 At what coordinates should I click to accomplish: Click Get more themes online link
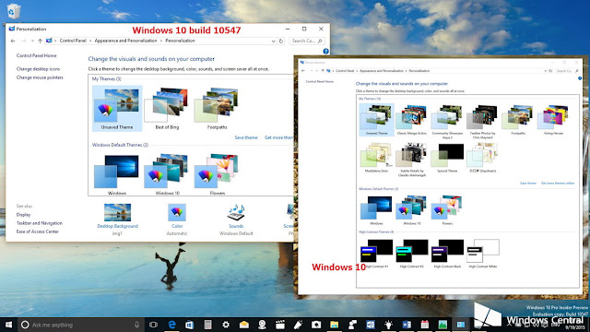click(558, 184)
